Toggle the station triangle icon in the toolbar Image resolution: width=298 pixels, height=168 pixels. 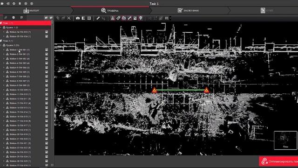[x=113, y=18]
